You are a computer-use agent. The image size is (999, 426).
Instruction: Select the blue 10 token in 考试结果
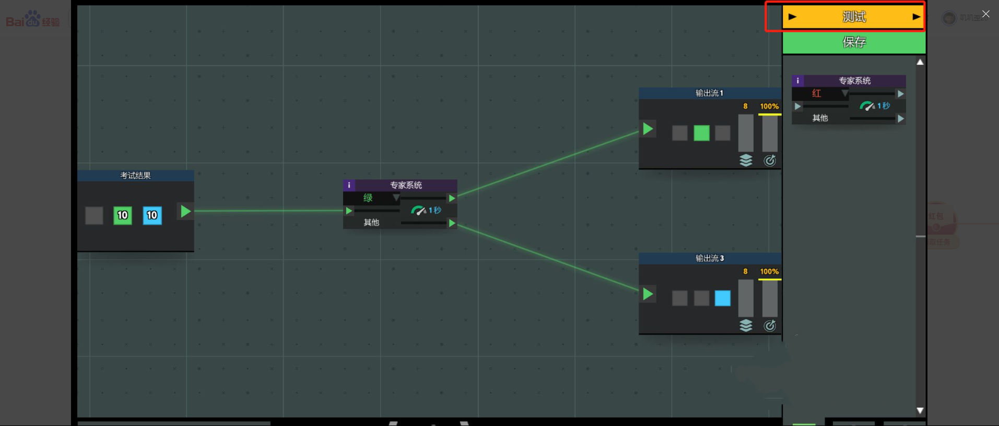152,215
